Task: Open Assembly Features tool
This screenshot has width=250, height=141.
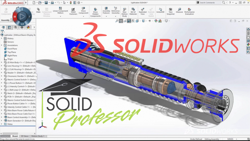Action: [106, 10]
